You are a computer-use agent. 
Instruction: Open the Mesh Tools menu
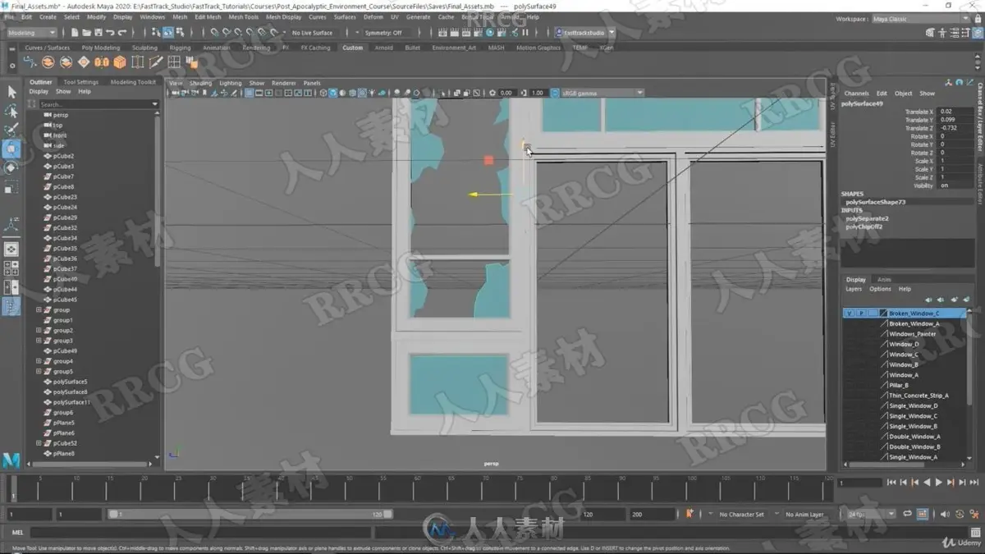tap(243, 16)
